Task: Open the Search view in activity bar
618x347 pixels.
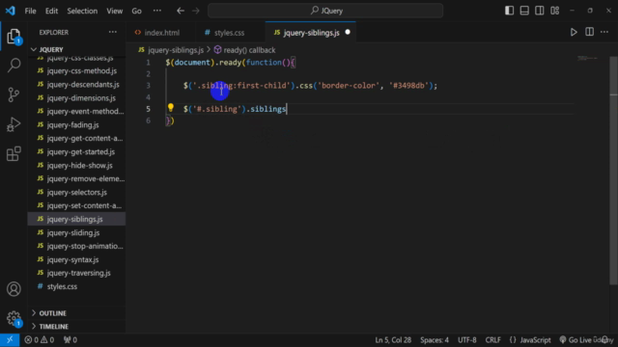Action: click(14, 66)
